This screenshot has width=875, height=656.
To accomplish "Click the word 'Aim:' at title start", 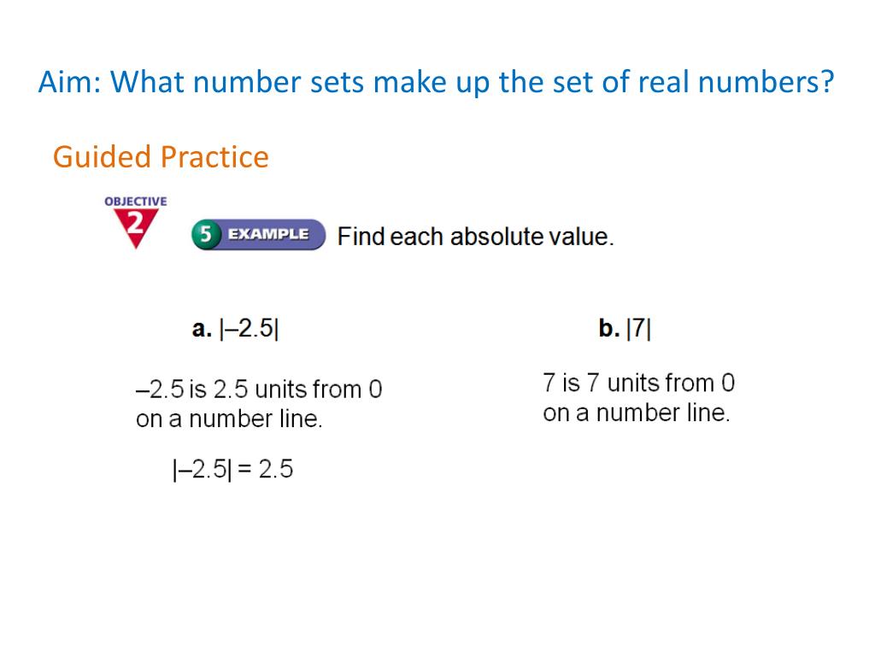I will tap(70, 83).
